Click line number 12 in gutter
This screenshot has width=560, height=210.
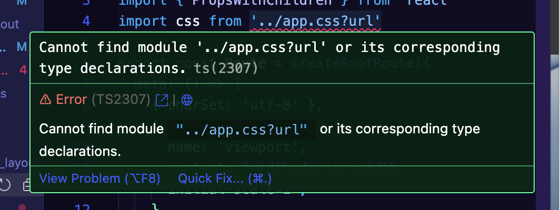(x=83, y=207)
